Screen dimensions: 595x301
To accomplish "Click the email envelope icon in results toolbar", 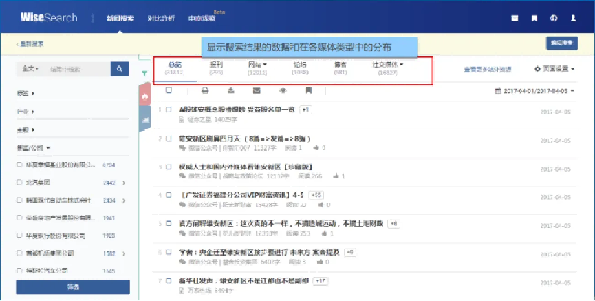I will tap(257, 90).
